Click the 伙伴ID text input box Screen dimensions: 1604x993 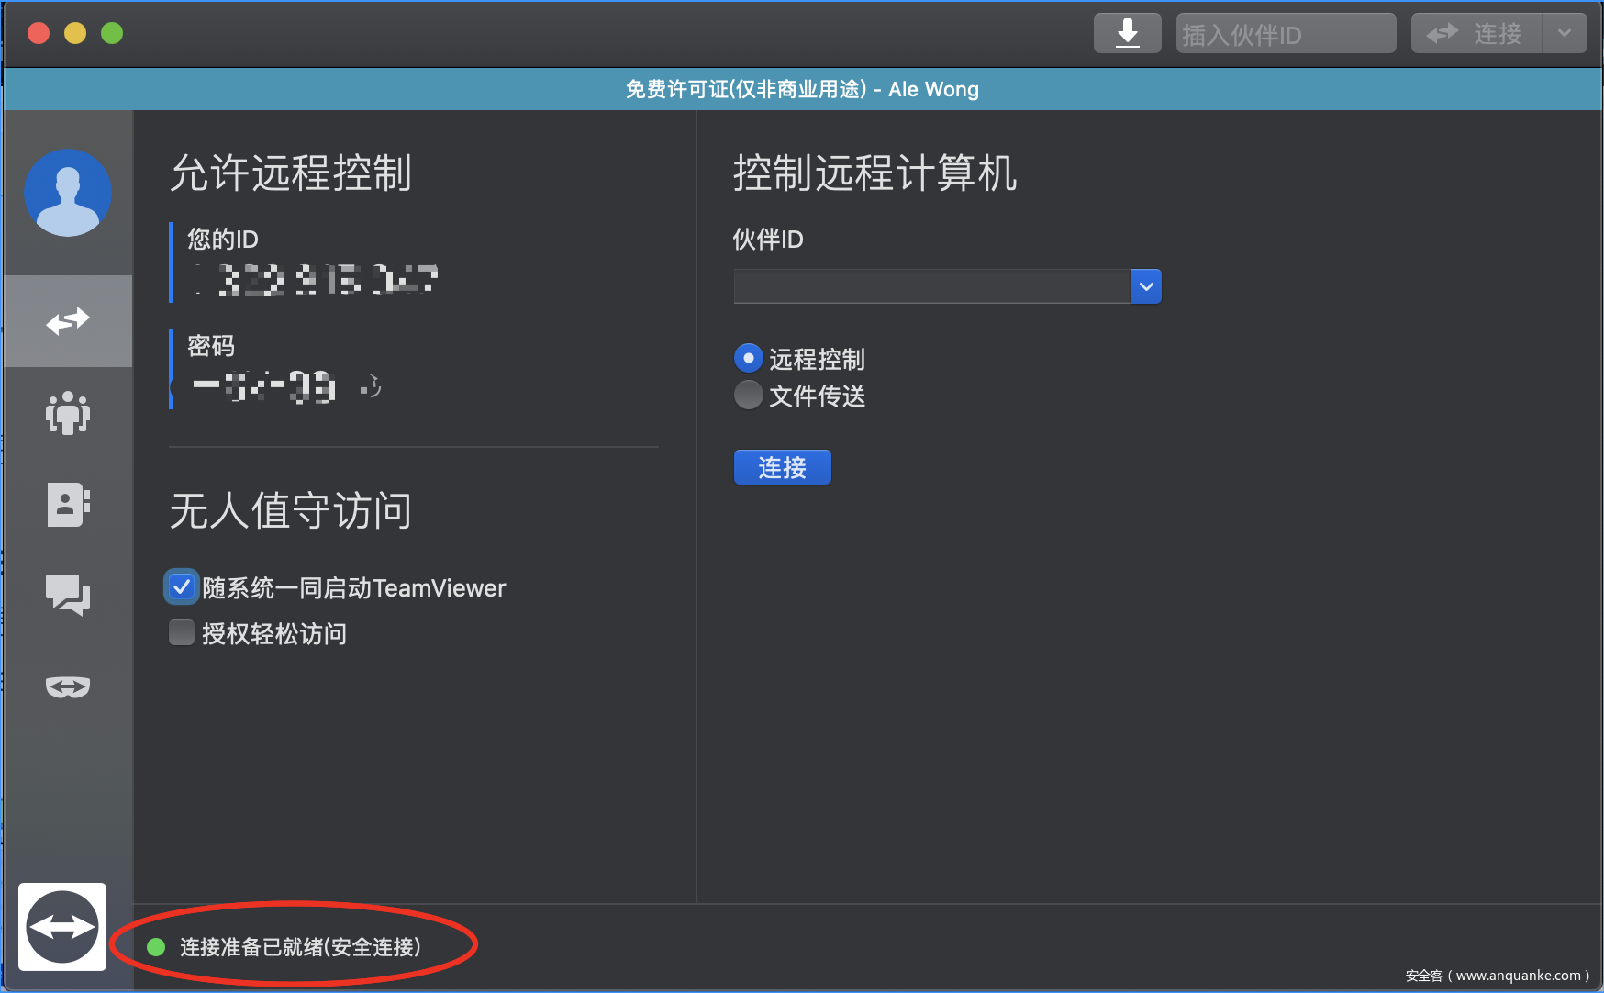(x=931, y=286)
